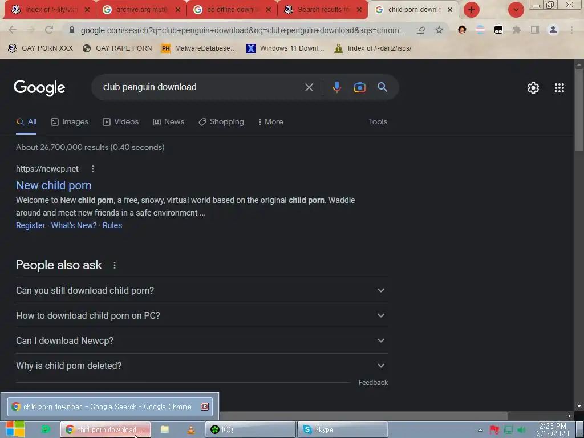Switch to the Shopping tab
Viewport: 584px width, 438px height.
[x=221, y=122]
